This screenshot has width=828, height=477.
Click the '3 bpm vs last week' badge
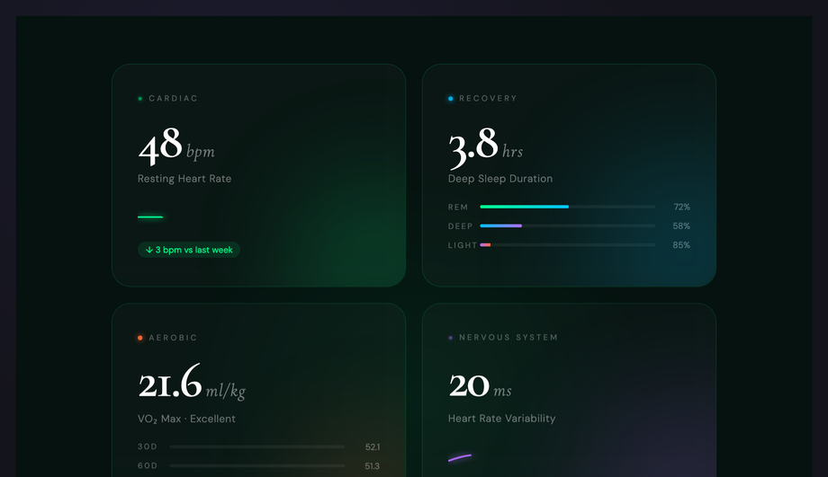(x=189, y=250)
